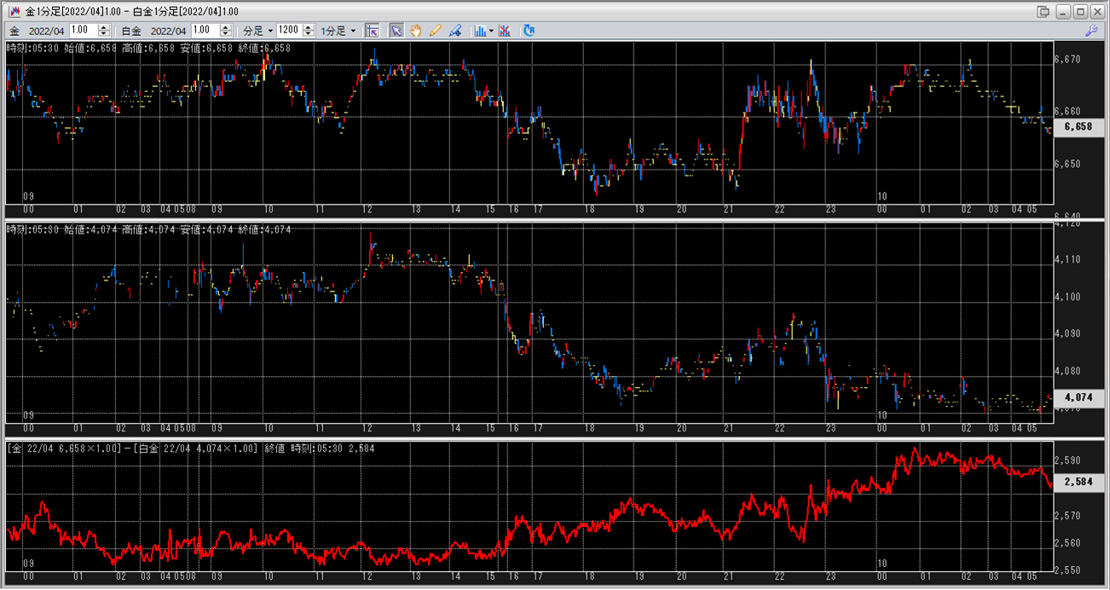Open the bar chart icon dropdown arrow
Screen dimensions: 1110x590
click(x=492, y=31)
